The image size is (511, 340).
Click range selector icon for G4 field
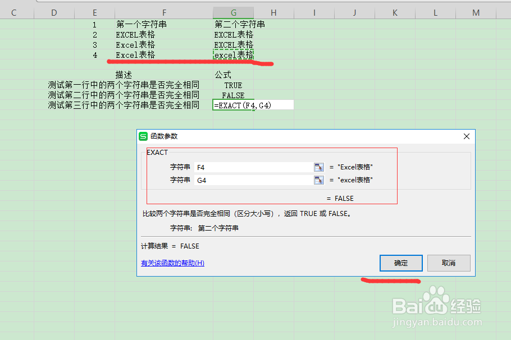click(x=319, y=180)
